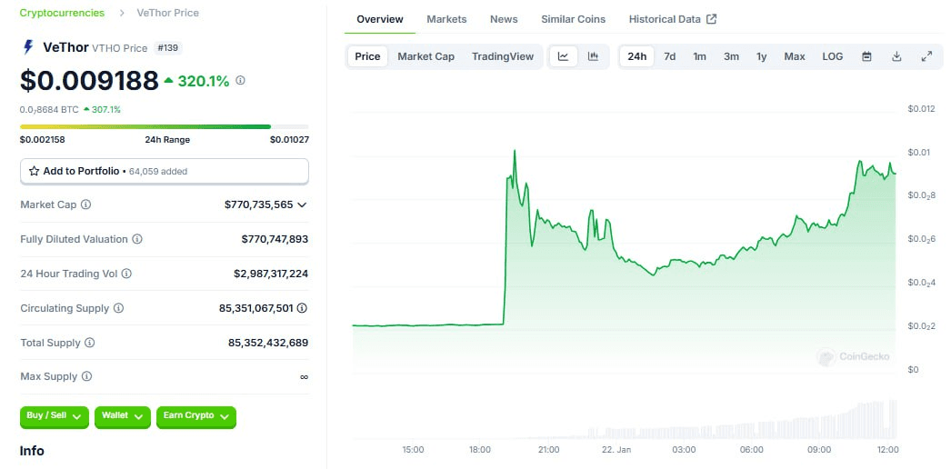Select the Market Cap chart mode
951x469 pixels.
pos(425,56)
